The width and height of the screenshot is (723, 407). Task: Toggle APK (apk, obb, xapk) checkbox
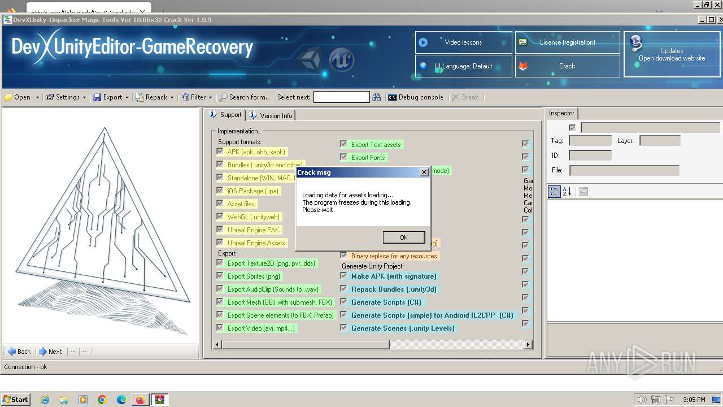(220, 151)
